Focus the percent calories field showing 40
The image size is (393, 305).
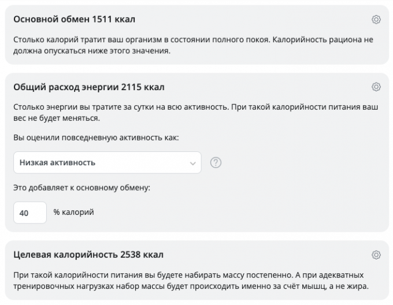pos(29,213)
